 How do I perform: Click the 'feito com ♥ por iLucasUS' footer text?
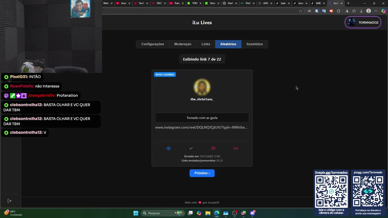pyautogui.click(x=202, y=203)
